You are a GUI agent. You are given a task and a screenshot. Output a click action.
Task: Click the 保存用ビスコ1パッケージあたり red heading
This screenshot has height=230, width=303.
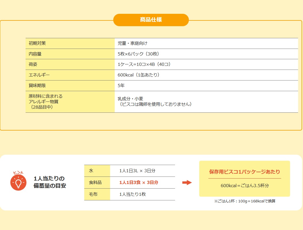click(245, 172)
